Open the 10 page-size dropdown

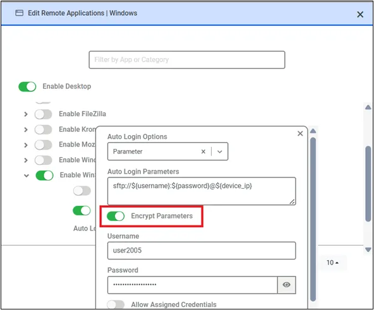coord(332,263)
